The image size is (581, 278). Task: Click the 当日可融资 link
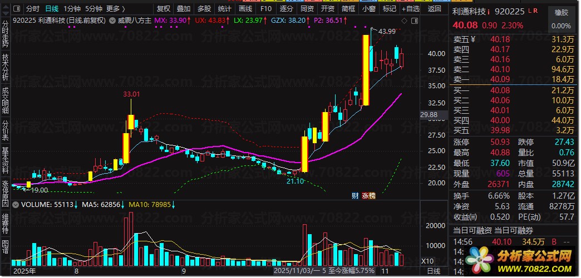[x=472, y=231]
